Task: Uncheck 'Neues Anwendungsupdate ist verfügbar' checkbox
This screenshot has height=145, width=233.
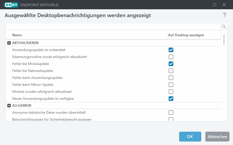Action: click(x=171, y=99)
